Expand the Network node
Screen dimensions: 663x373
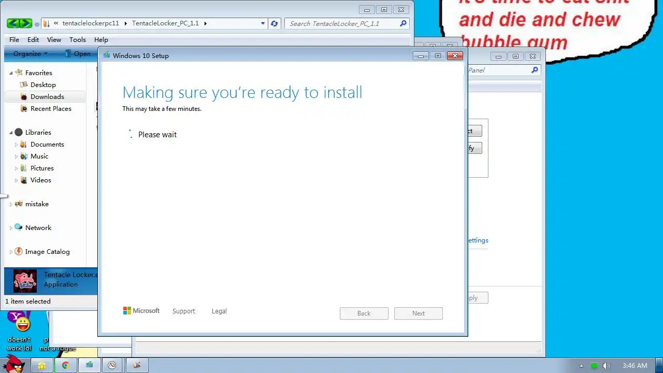[x=11, y=228]
